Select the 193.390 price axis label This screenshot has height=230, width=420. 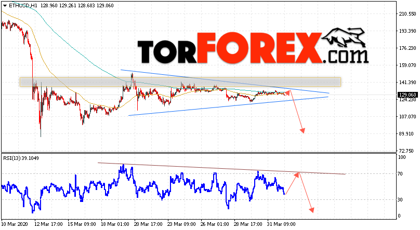pyautogui.click(x=408, y=31)
